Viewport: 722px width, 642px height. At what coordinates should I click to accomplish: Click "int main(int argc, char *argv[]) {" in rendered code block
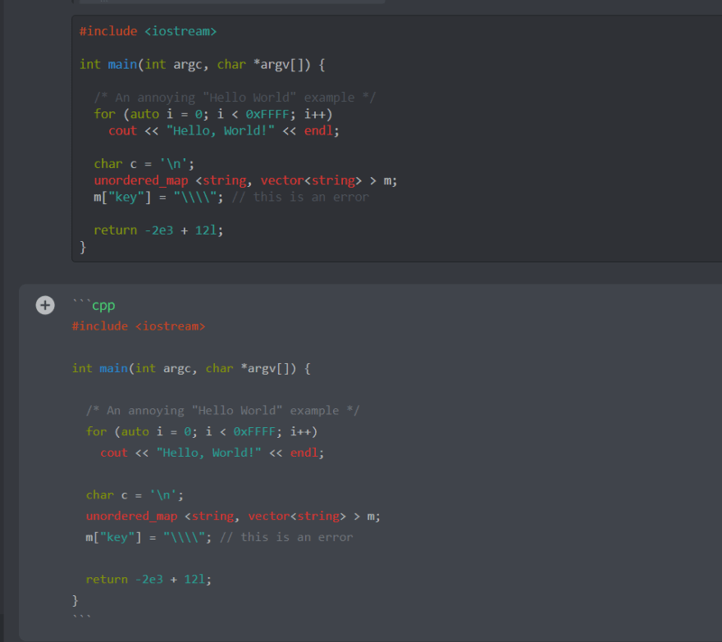pyautogui.click(x=202, y=65)
